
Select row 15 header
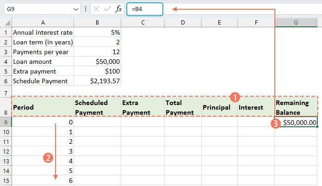(x=6, y=180)
